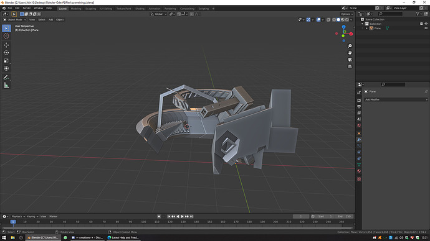This screenshot has width=430, height=241.
Task: Open the Object Mode dropdown
Action: pos(14,20)
